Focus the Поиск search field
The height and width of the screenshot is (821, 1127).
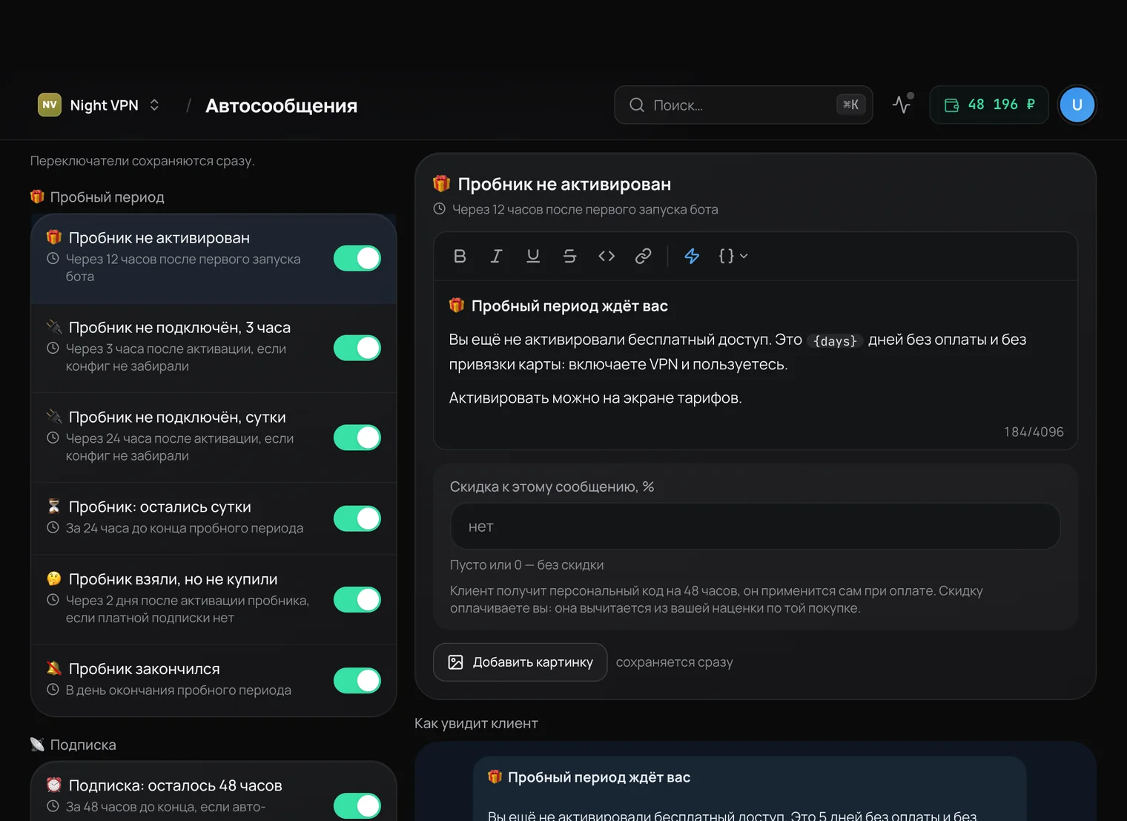pyautogui.click(x=743, y=105)
